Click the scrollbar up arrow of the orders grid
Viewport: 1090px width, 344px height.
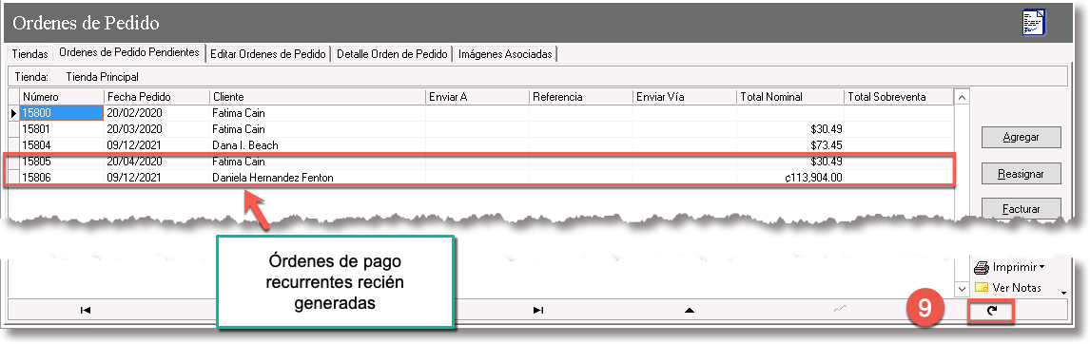point(963,97)
